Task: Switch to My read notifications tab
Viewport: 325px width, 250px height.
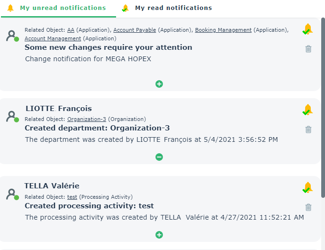Action: [168, 8]
